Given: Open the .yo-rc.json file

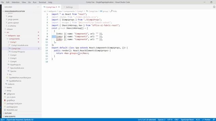Looking at the screenshot, I should click(x=11, y=97).
